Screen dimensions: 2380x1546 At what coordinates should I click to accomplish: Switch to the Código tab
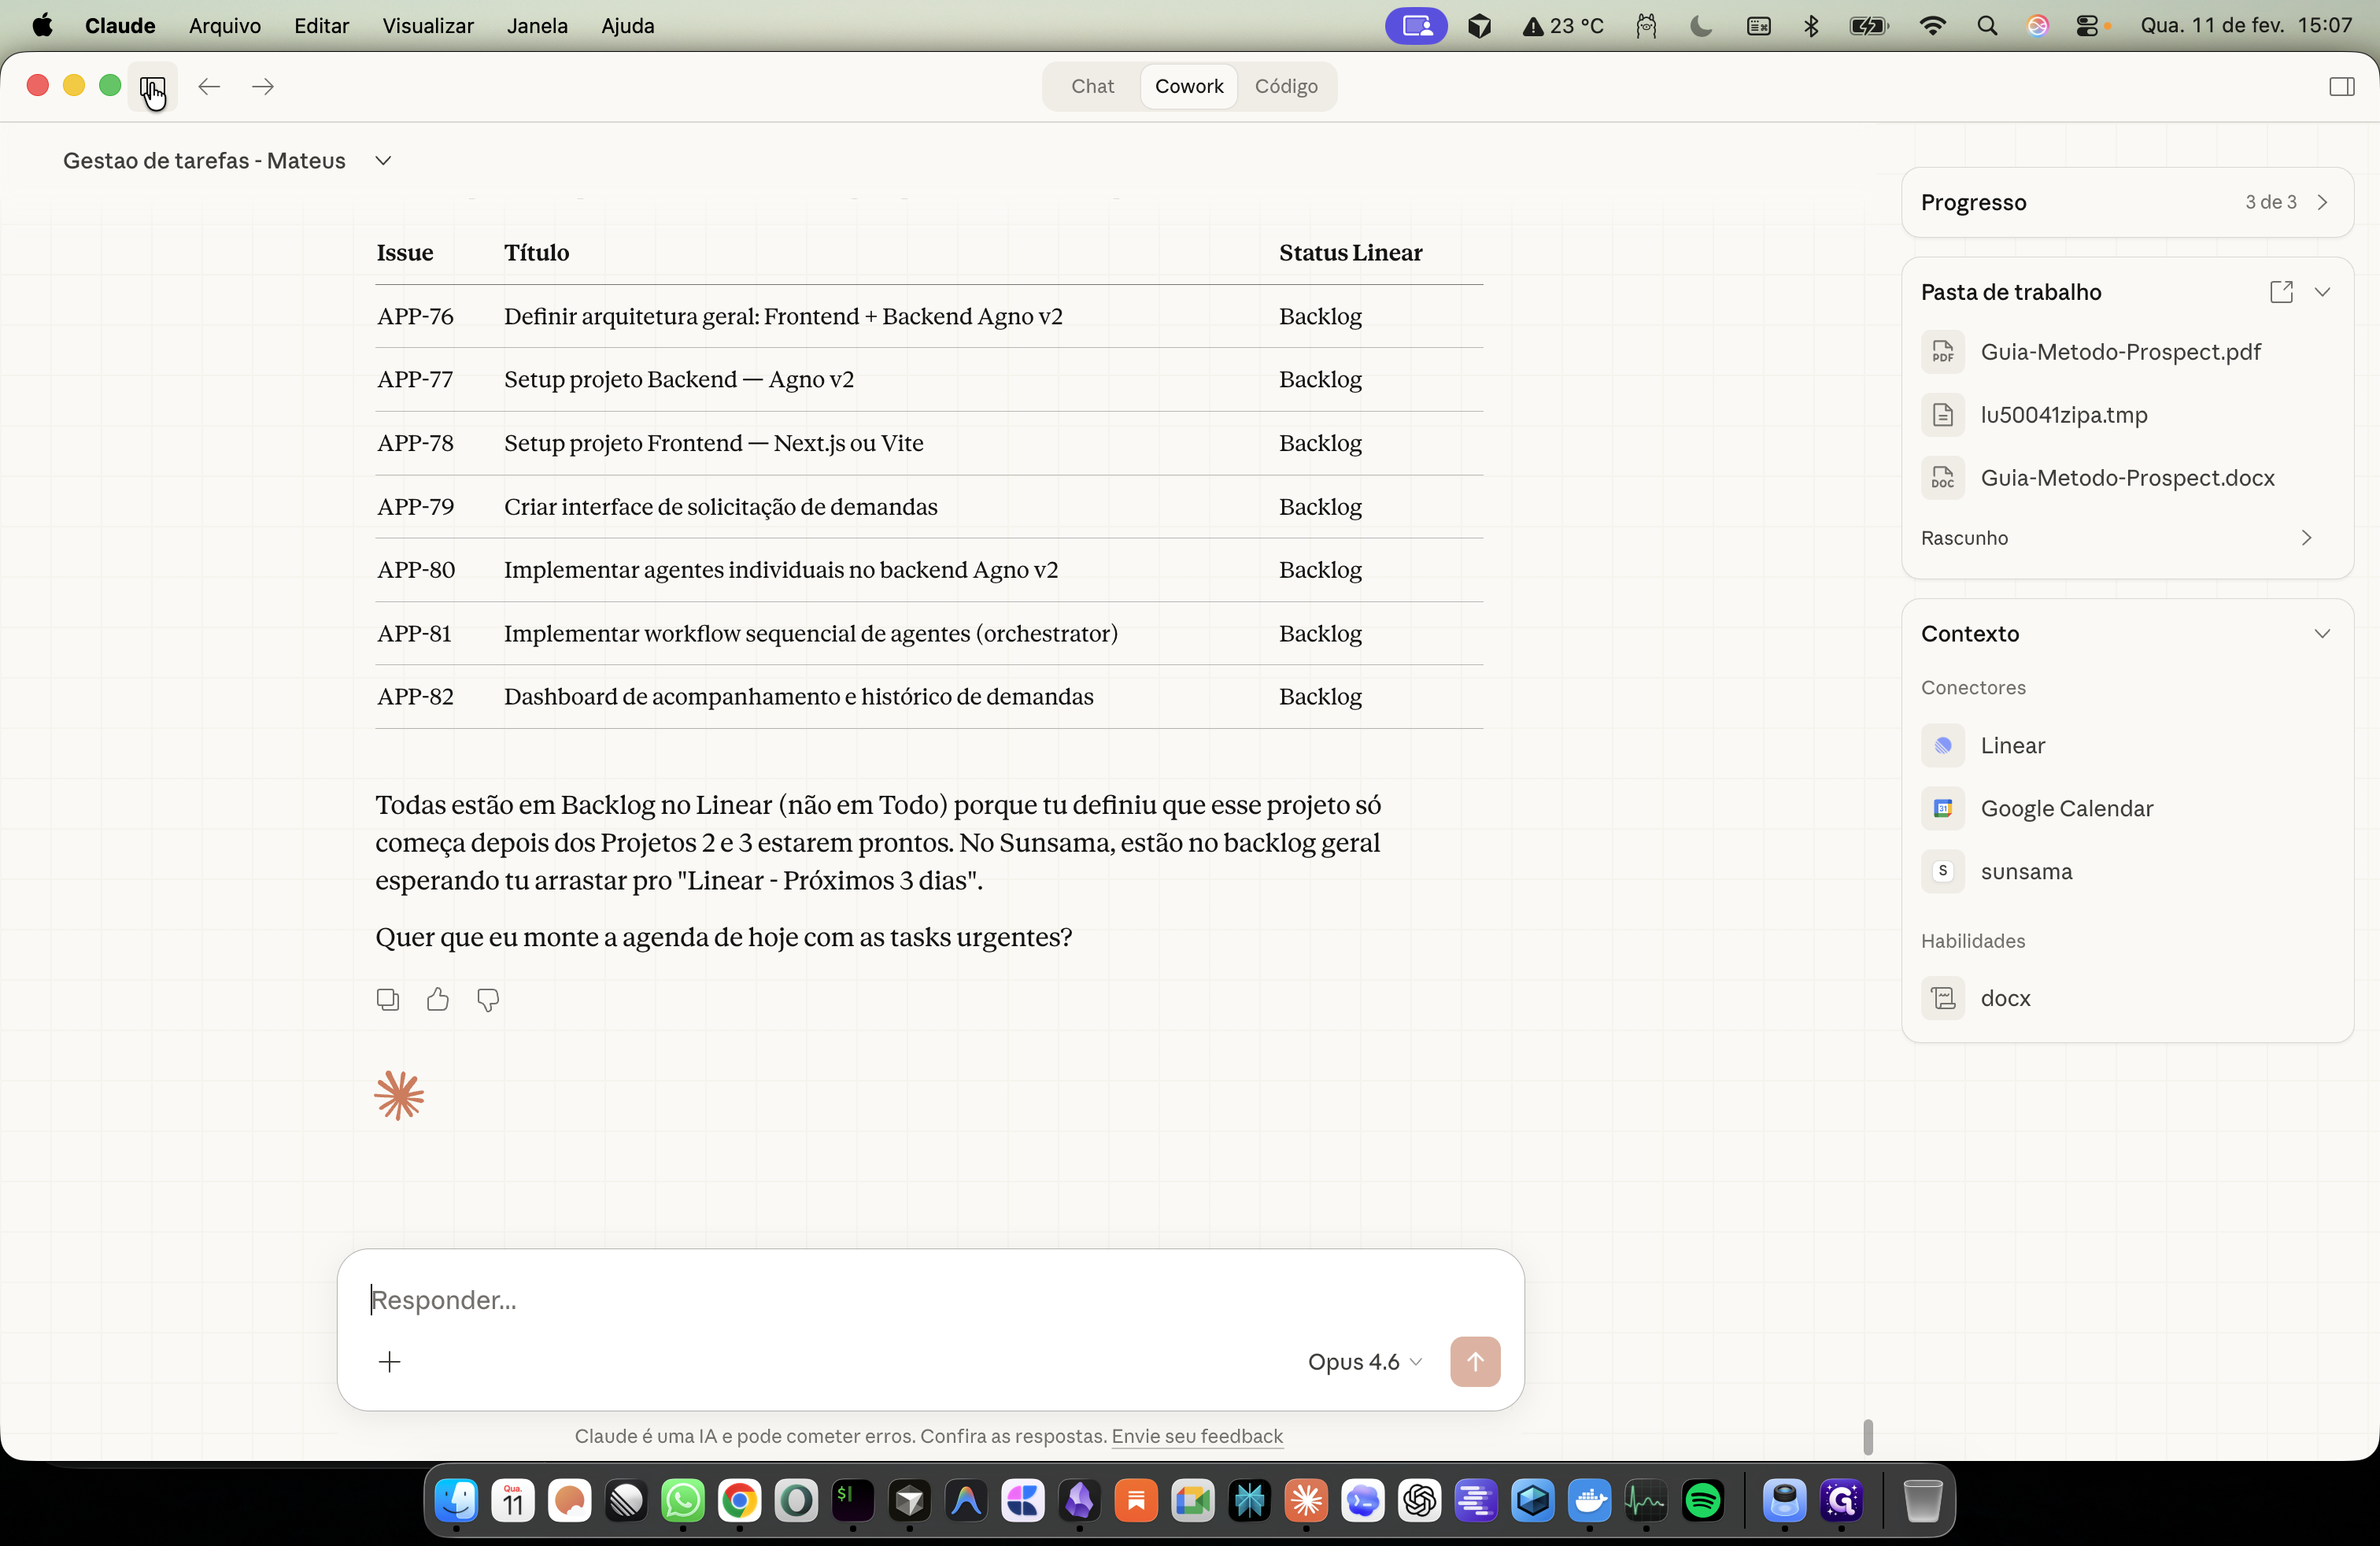tap(1286, 86)
